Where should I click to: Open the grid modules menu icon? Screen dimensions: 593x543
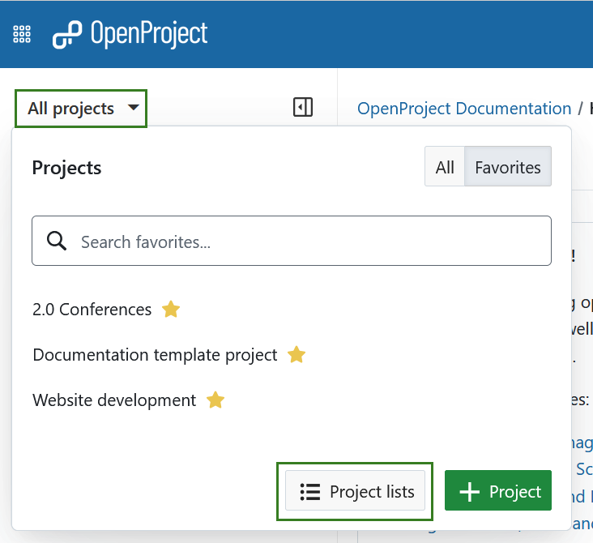(22, 35)
